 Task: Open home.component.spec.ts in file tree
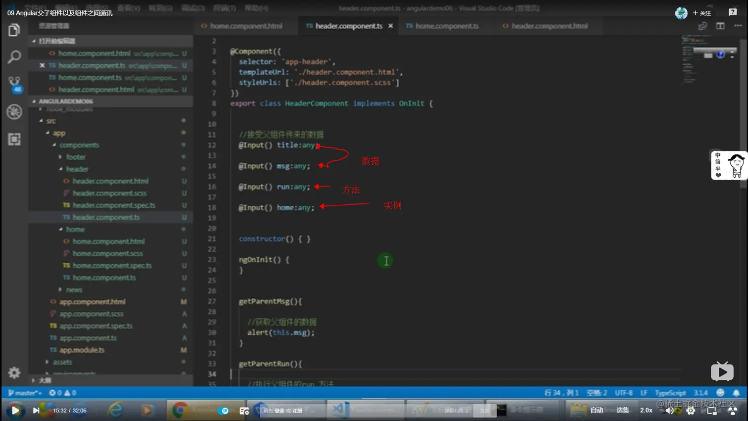112,265
